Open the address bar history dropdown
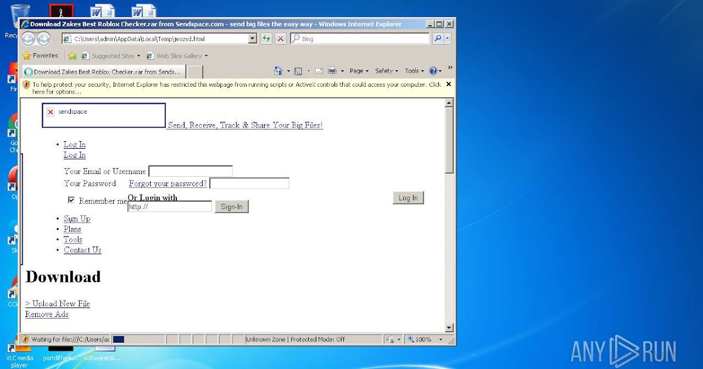The image size is (703, 369). pos(252,39)
